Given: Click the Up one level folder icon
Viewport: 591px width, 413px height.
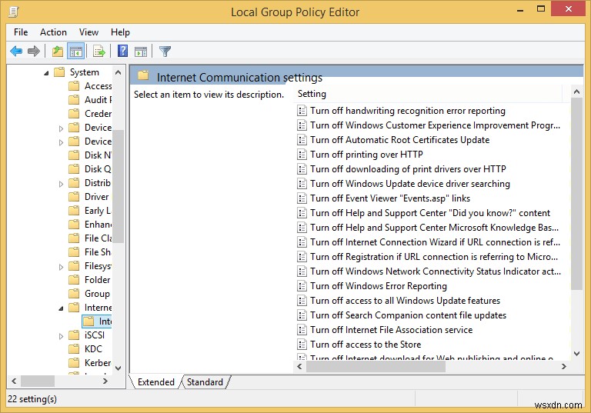Looking at the screenshot, I should [57, 52].
